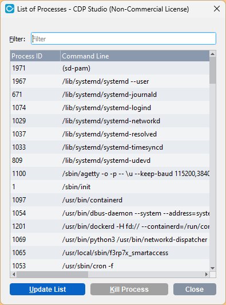Select the /usr/sbin/cron -f row

tap(110, 265)
